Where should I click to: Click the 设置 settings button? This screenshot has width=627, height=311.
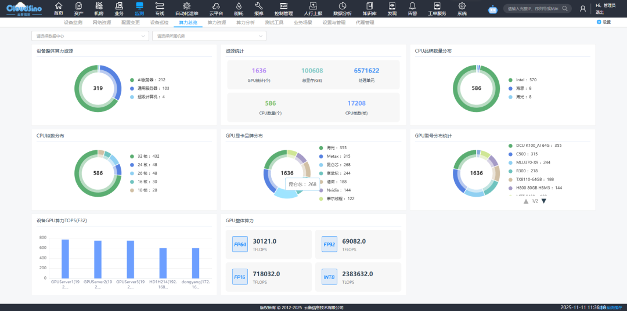tap(604, 22)
